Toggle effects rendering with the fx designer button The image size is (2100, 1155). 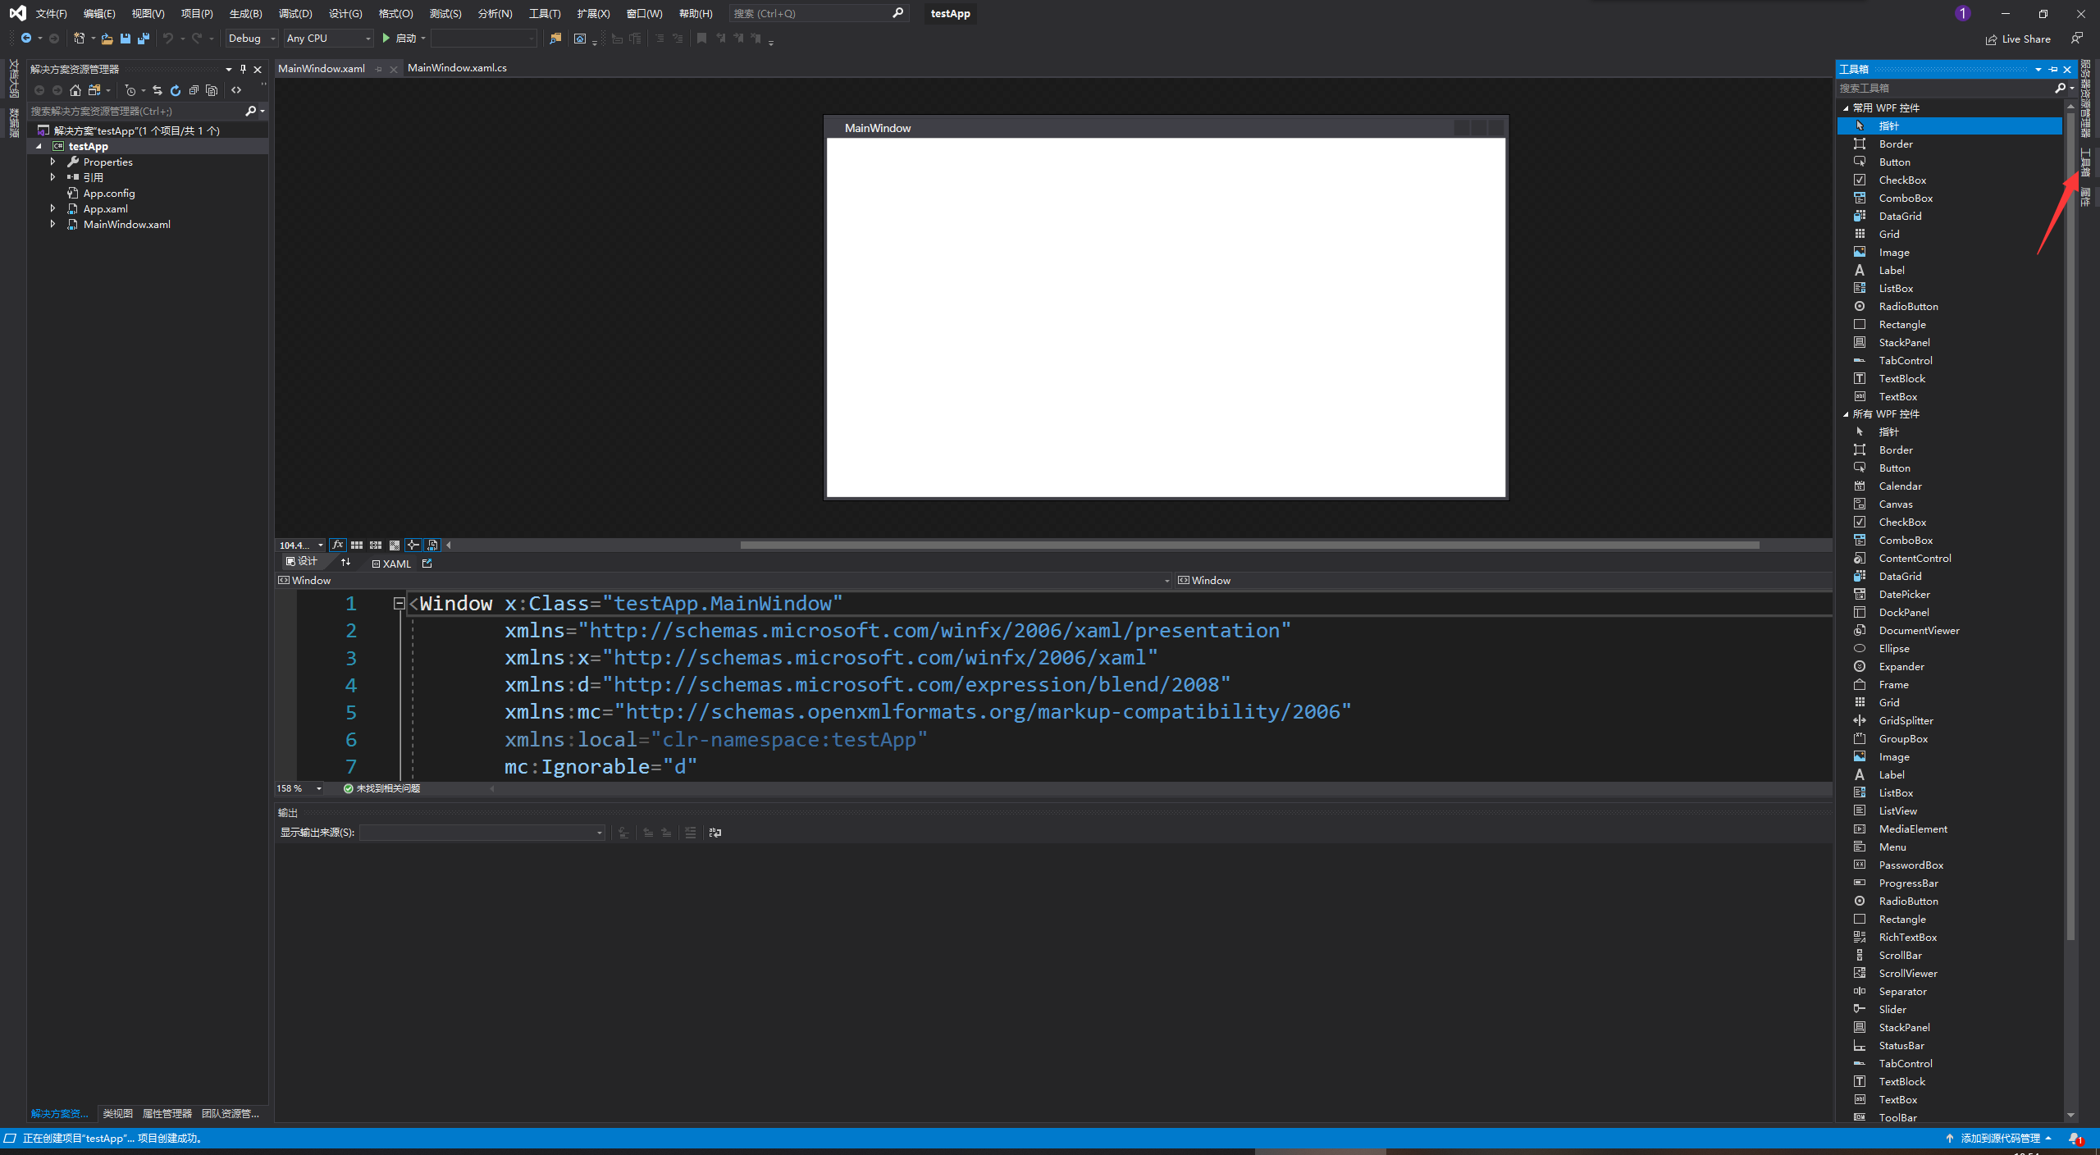[x=338, y=545]
